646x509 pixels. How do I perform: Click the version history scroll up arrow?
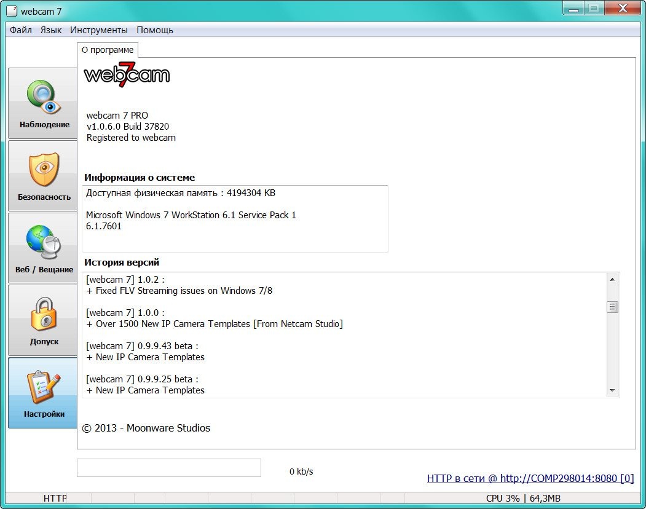coord(612,280)
